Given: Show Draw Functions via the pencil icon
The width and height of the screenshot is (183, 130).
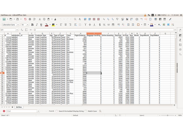Looking at the screenshot, I should click(170, 19).
